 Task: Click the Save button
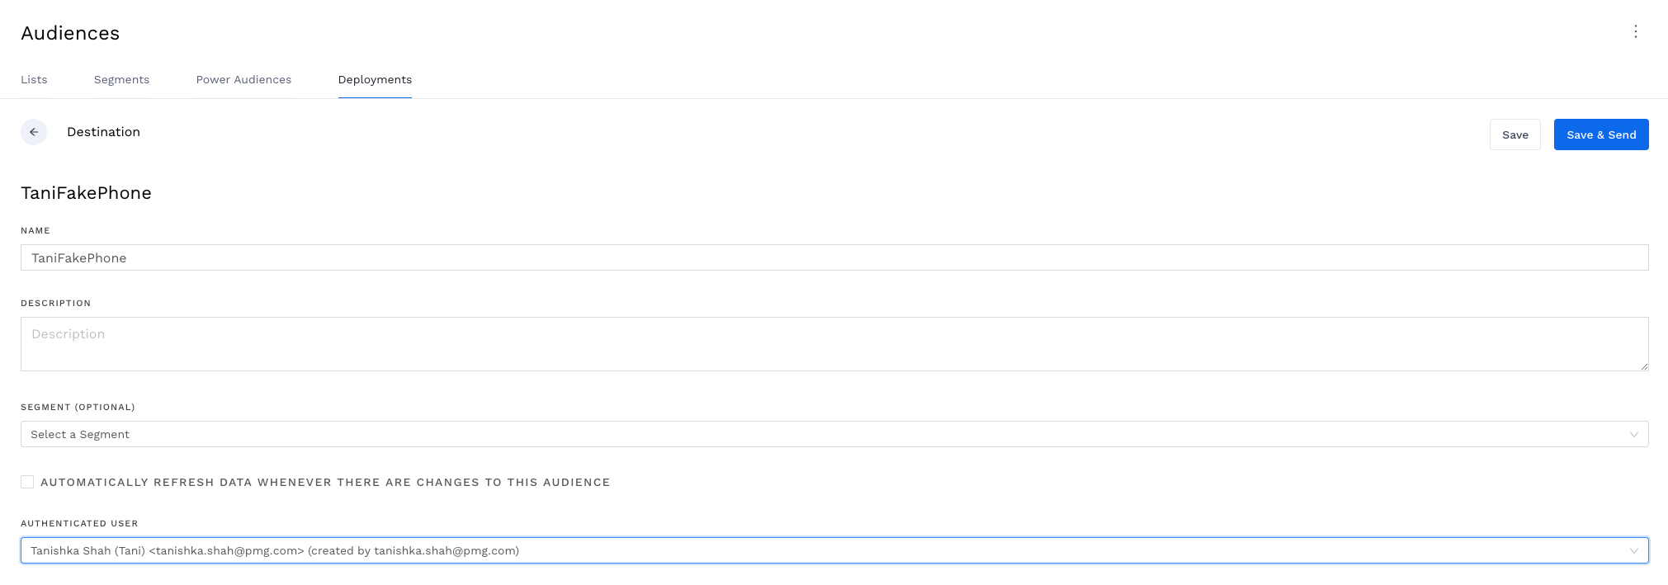click(x=1514, y=134)
